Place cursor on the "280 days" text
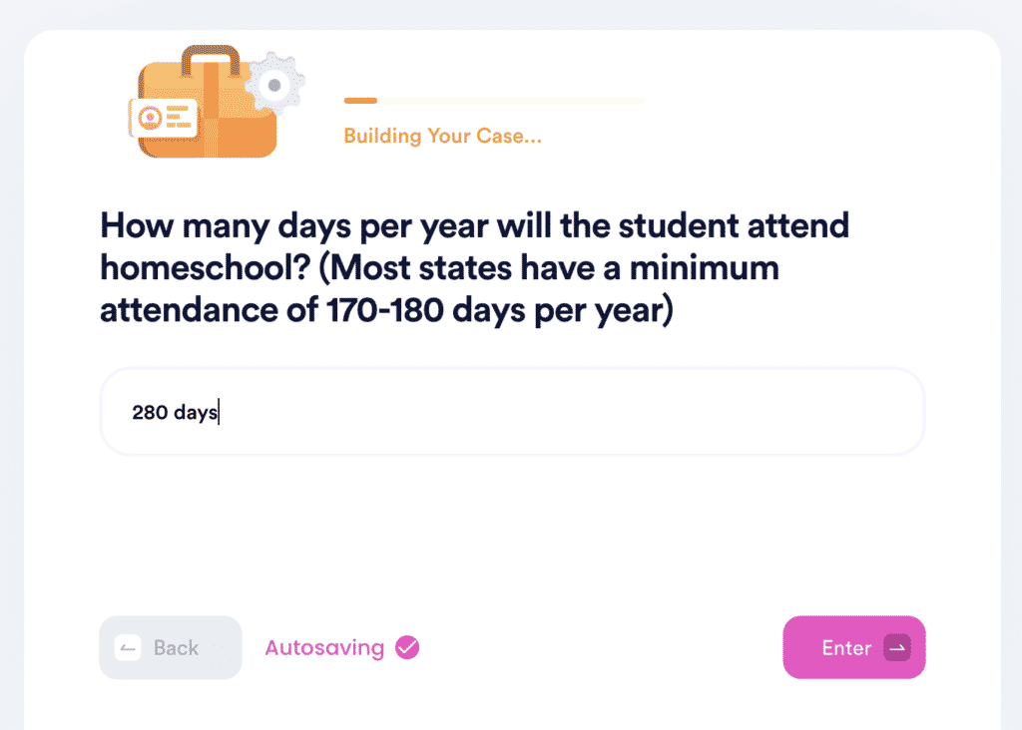The height and width of the screenshot is (730, 1022). tap(174, 412)
